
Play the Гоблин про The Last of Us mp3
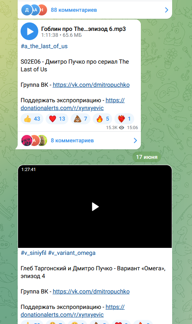coord(29,31)
